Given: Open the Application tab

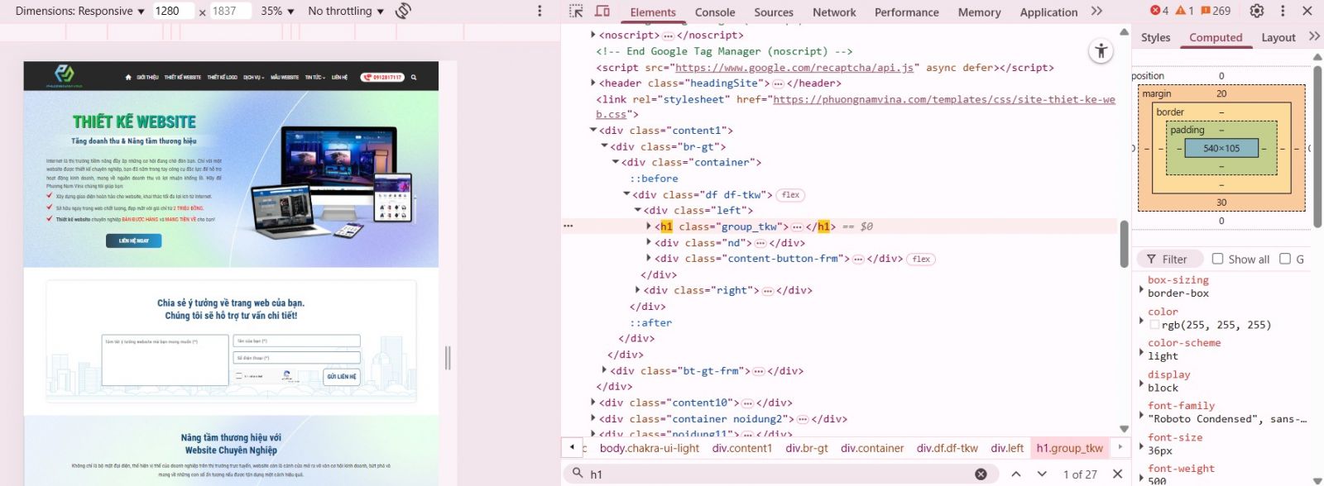Looking at the screenshot, I should pyautogui.click(x=1048, y=12).
